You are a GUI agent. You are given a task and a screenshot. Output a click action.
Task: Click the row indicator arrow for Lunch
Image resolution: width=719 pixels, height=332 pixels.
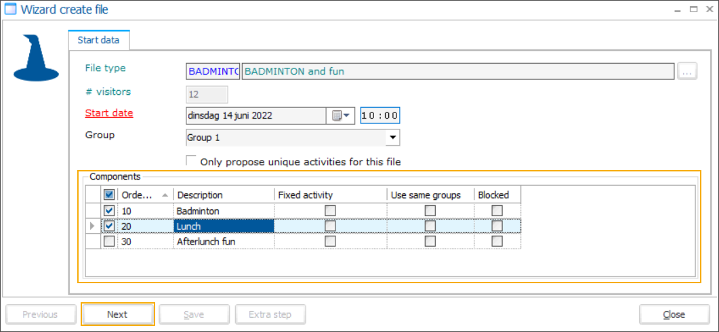(x=93, y=226)
